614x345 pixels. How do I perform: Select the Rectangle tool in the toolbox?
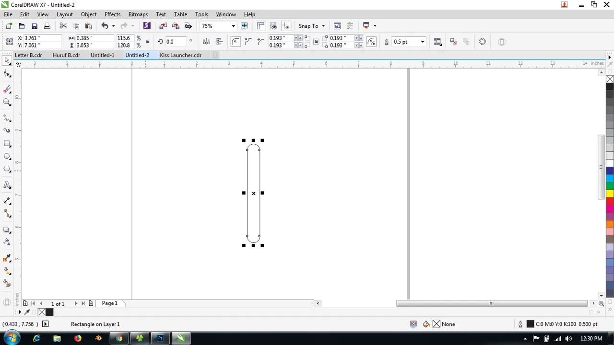(7, 144)
